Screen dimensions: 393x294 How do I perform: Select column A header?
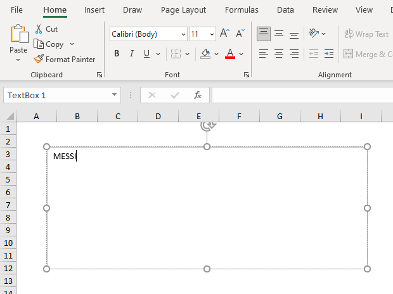[x=37, y=117]
